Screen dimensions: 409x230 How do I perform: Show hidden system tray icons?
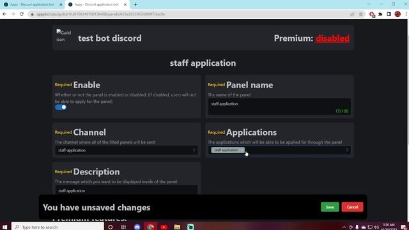pos(344,227)
